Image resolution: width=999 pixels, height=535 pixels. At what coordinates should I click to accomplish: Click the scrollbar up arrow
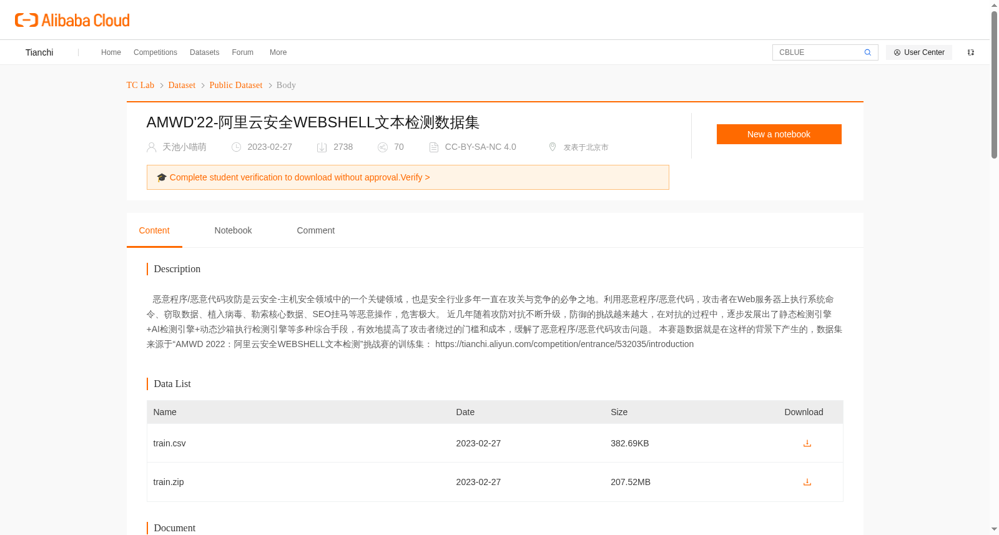click(994, 5)
